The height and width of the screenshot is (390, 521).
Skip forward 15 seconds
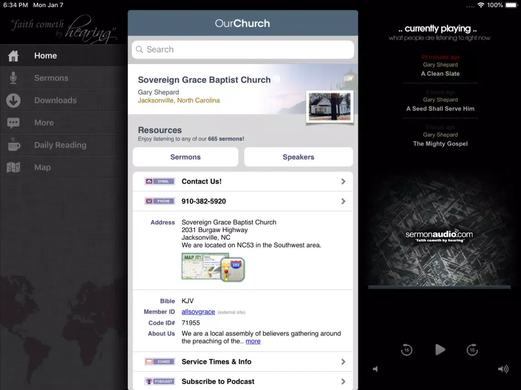(x=472, y=350)
